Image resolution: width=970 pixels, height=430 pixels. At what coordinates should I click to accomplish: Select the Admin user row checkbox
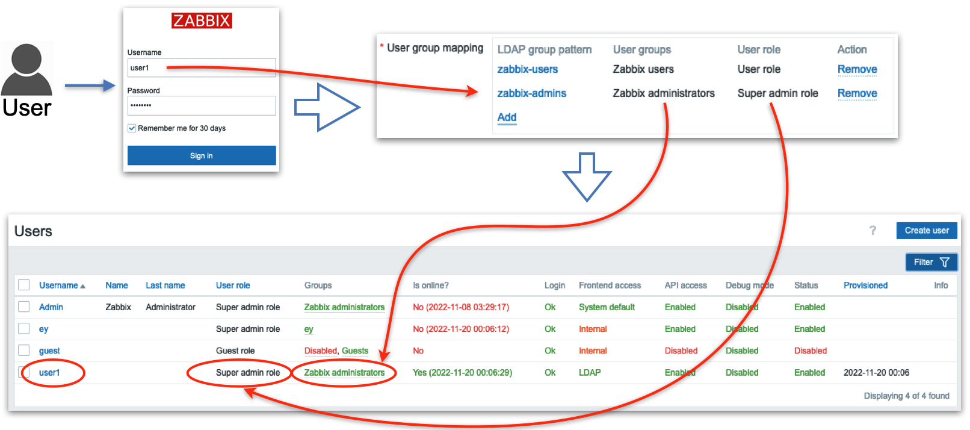tap(24, 307)
